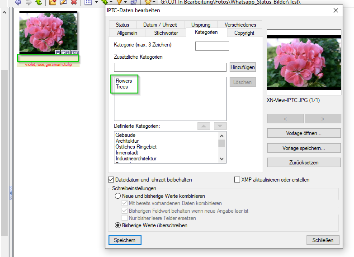Click the 'Vorlage öffnen...' button
Viewport: 354px width, 257px height.
tap(304, 133)
